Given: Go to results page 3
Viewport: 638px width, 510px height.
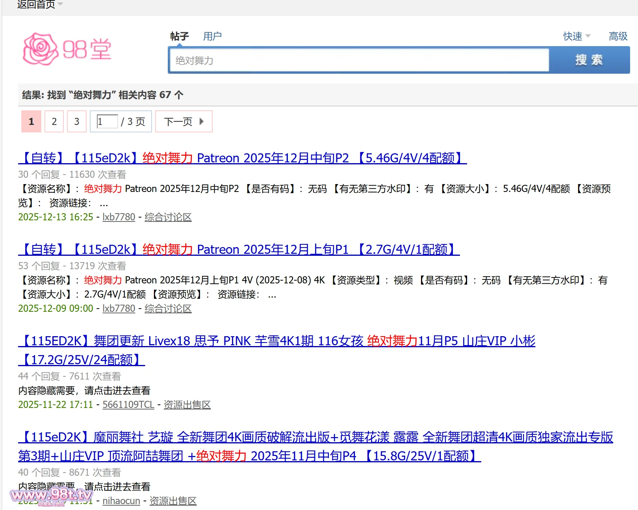Looking at the screenshot, I should [x=77, y=121].
